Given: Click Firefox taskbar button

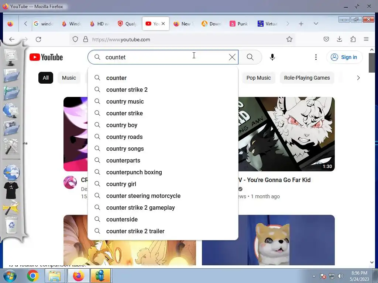Looking at the screenshot, I should tap(78, 276).
